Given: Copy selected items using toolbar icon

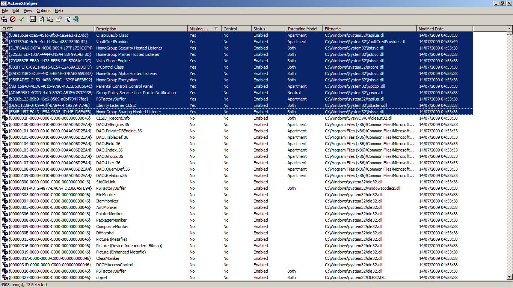Looking at the screenshot, I should pyautogui.click(x=50, y=19).
